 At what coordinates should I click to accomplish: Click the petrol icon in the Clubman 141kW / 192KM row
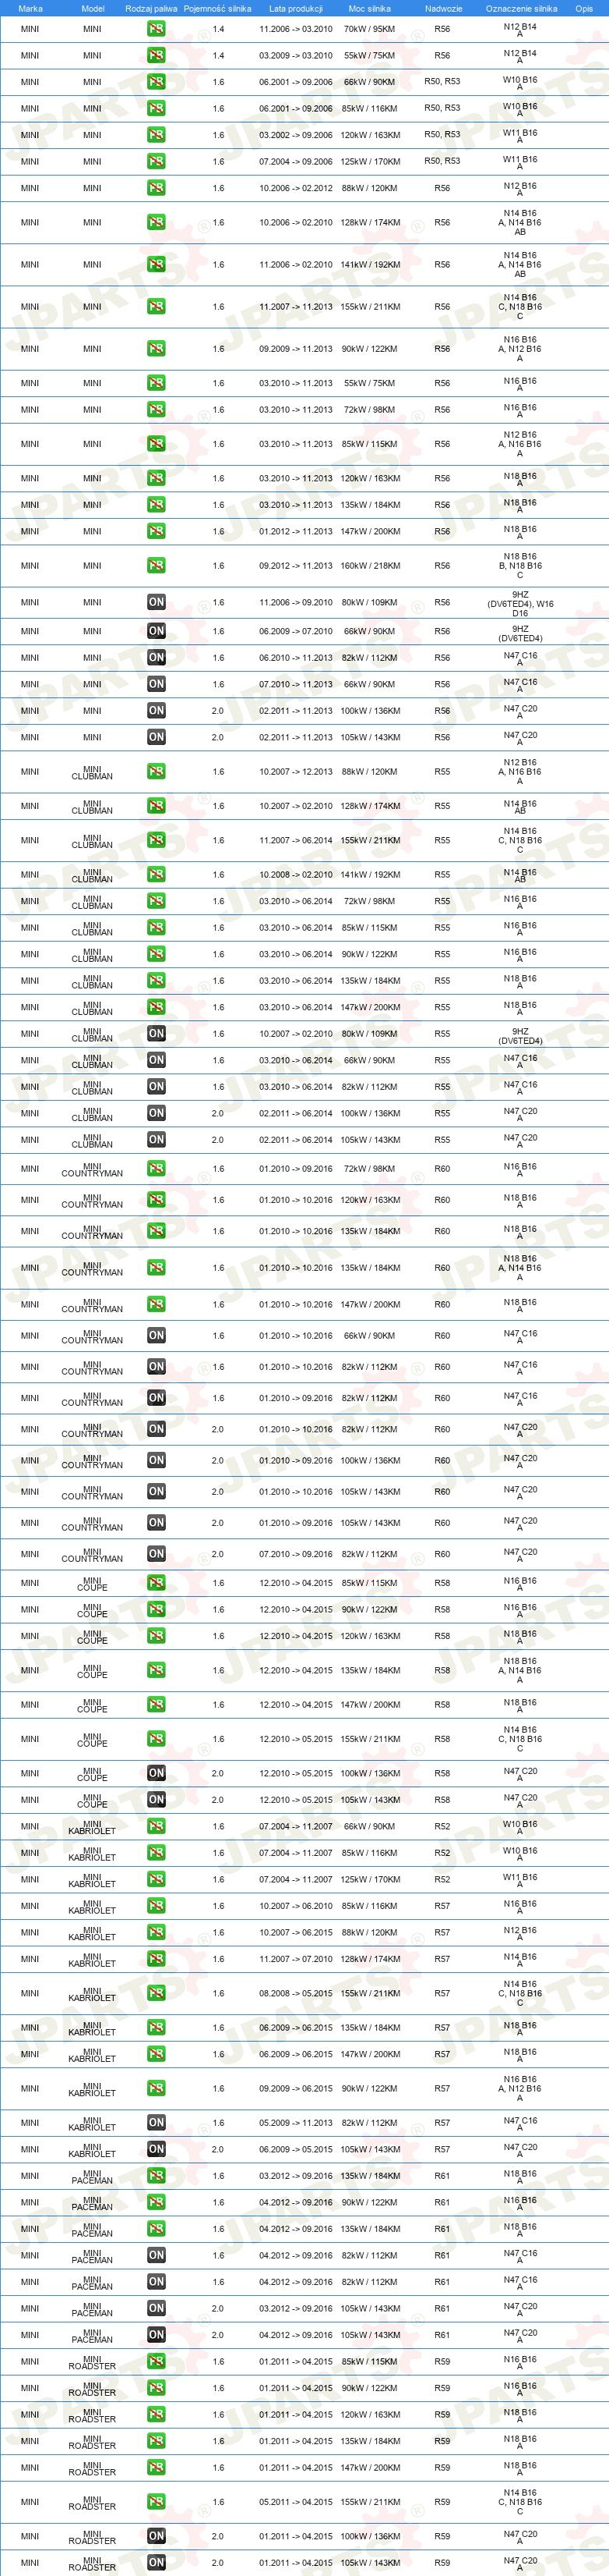(x=156, y=875)
